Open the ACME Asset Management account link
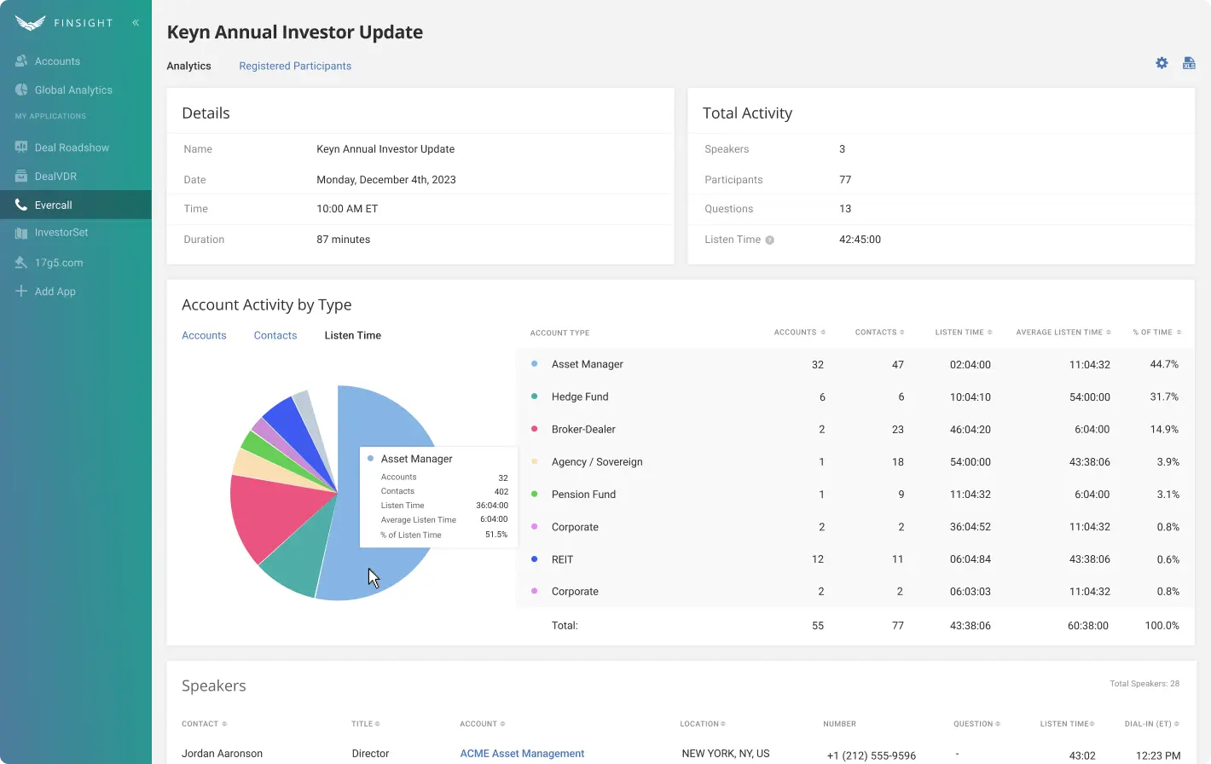 [522, 754]
